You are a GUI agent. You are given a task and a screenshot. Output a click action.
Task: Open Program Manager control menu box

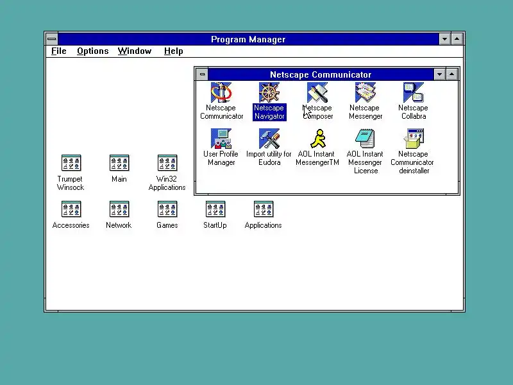[x=52, y=39]
